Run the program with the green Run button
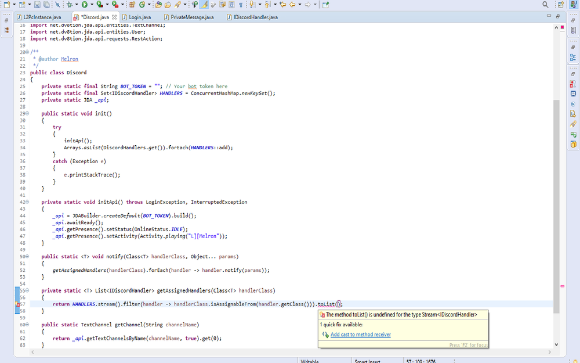The height and width of the screenshot is (363, 580). click(84, 5)
